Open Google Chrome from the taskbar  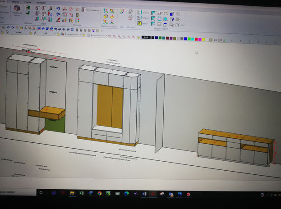tap(100, 193)
